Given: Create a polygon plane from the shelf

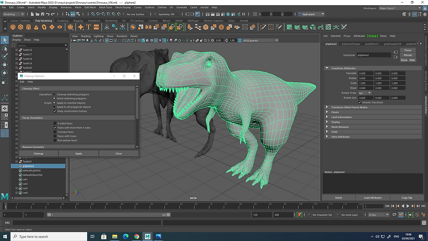Looking at the screenshot, I should pos(52,27).
